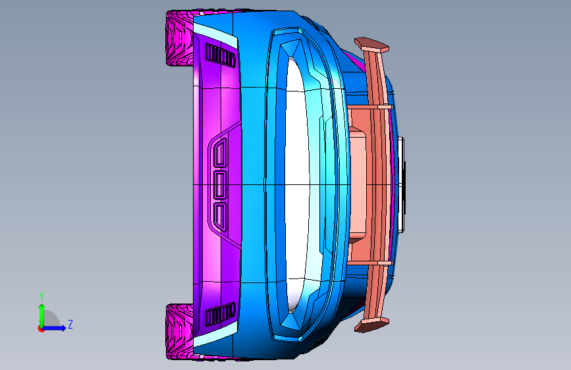The image size is (571, 370).
Task: Select the salmon rear spoiler wing blade
Action: tap(377, 184)
